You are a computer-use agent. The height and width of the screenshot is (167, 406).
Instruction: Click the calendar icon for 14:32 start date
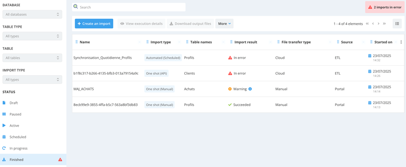point(370,56)
